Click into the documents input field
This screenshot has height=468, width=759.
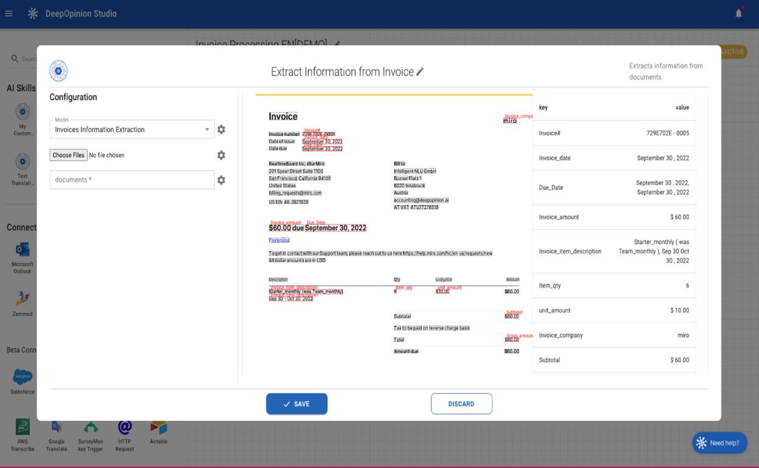(132, 180)
